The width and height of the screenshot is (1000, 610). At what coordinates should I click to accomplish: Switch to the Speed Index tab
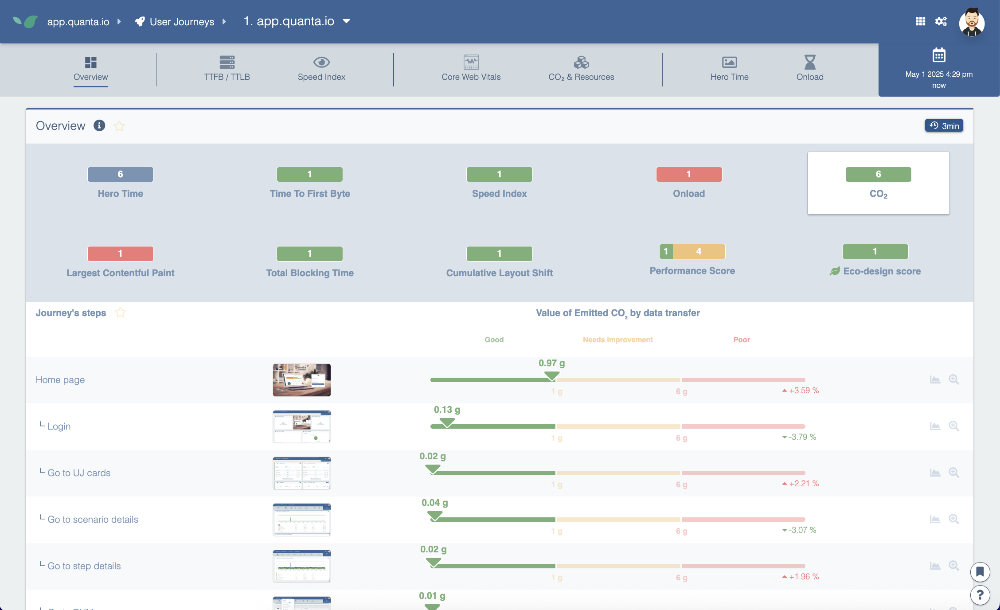[x=321, y=68]
